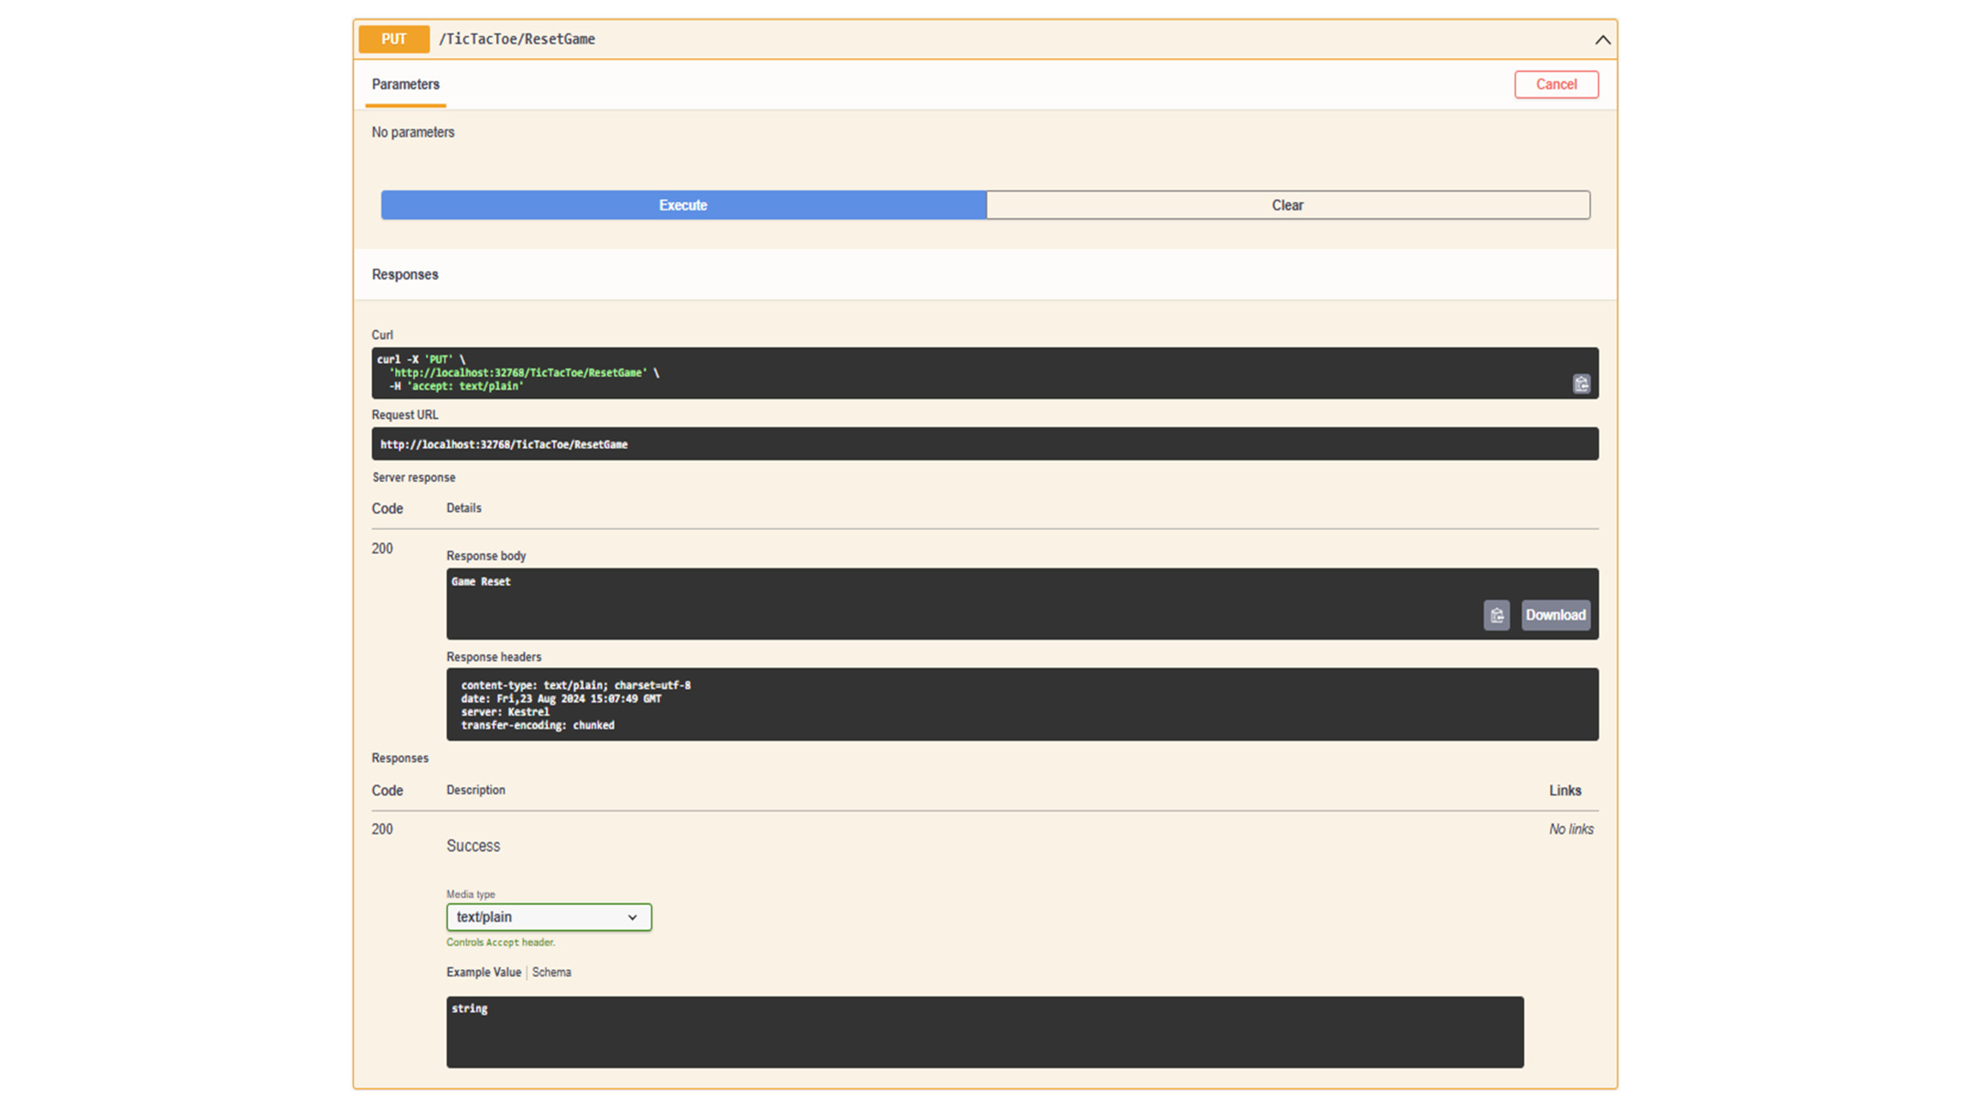
Task: Switch to the Schema tab
Action: pyautogui.click(x=551, y=972)
